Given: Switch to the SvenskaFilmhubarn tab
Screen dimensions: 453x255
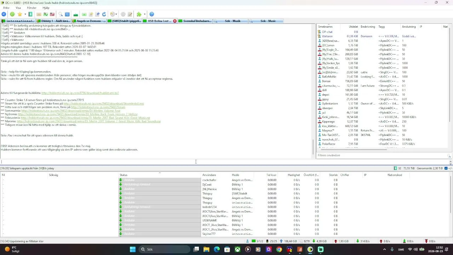Looking at the screenshot, I should pyautogui.click(x=195, y=21).
